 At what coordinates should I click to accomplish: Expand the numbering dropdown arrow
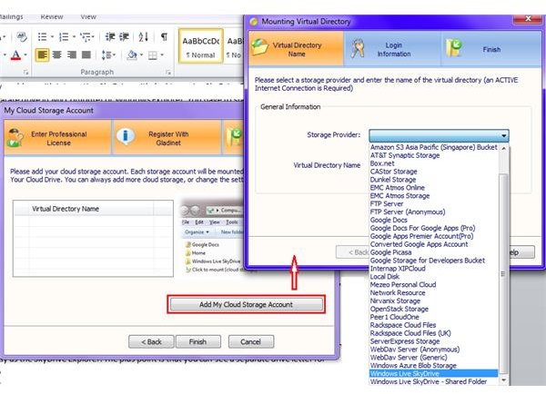(75, 36)
